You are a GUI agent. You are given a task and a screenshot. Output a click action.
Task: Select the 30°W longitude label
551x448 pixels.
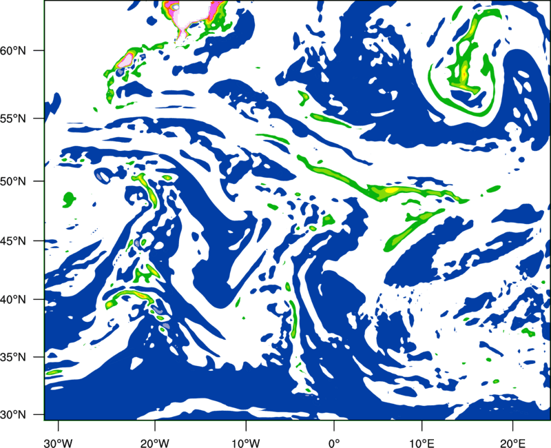(58, 443)
